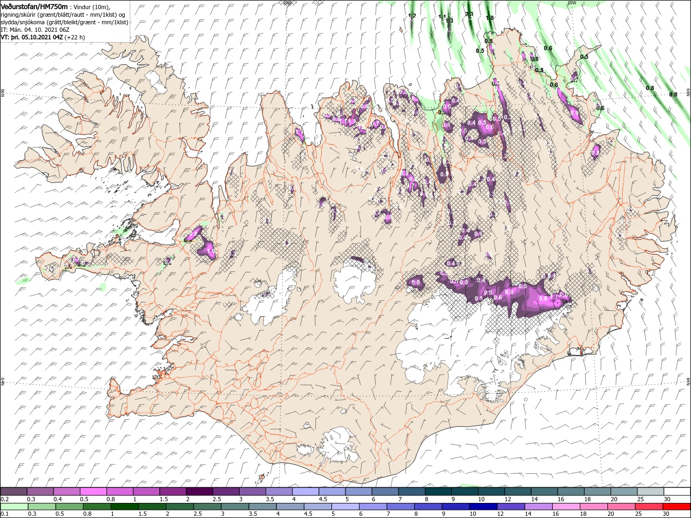Click the 'Veðurstofan/HM750m' title text
Image resolution: width=691 pixels, height=518 pixels.
34,6
